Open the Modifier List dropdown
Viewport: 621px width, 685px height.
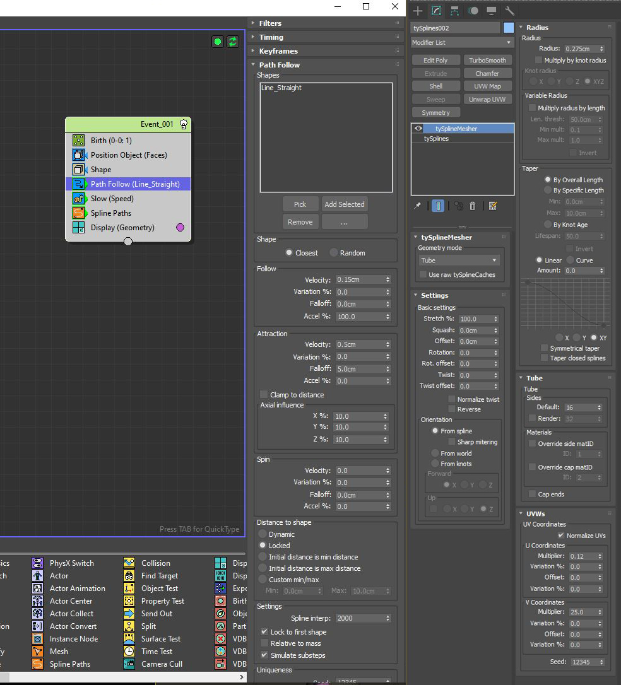click(462, 42)
